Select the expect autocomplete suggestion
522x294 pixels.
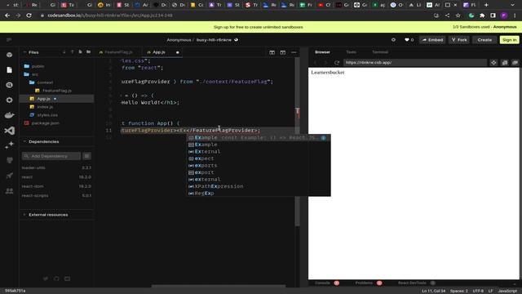pos(259,158)
